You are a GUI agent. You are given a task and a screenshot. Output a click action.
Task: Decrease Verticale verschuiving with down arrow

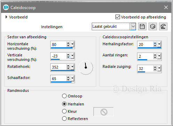coord(68,57)
